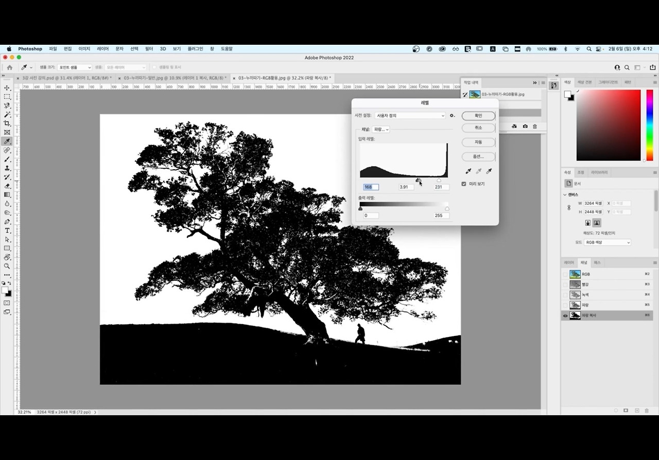Screen dimensions: 659x460
Task: Select the 03-누끼따기-RGB활용.jpg history snapshot thumbnail
Action: point(475,94)
